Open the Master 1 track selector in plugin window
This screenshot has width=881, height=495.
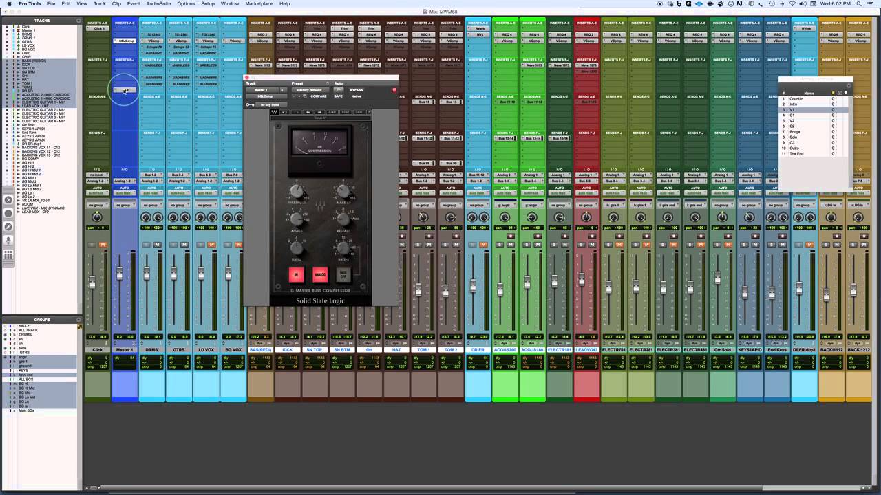262,90
